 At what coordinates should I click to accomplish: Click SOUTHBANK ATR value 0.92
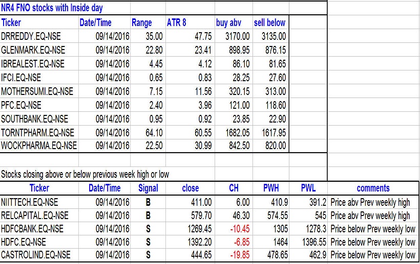point(205,119)
